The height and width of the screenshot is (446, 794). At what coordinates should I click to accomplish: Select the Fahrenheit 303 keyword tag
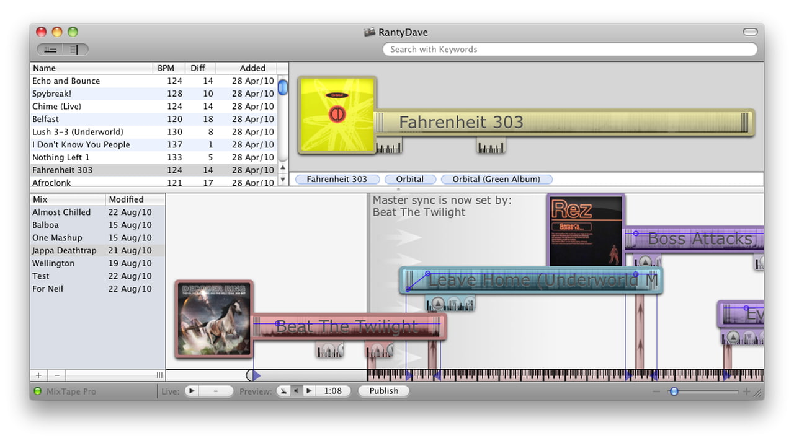tap(337, 179)
